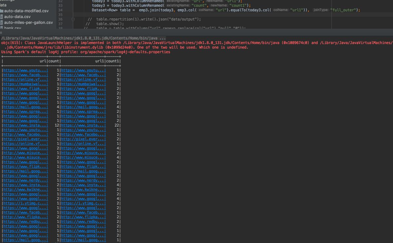The image size is (393, 243).
Task: Open the https://www.nerdy... link in url column
Action: point(25,180)
